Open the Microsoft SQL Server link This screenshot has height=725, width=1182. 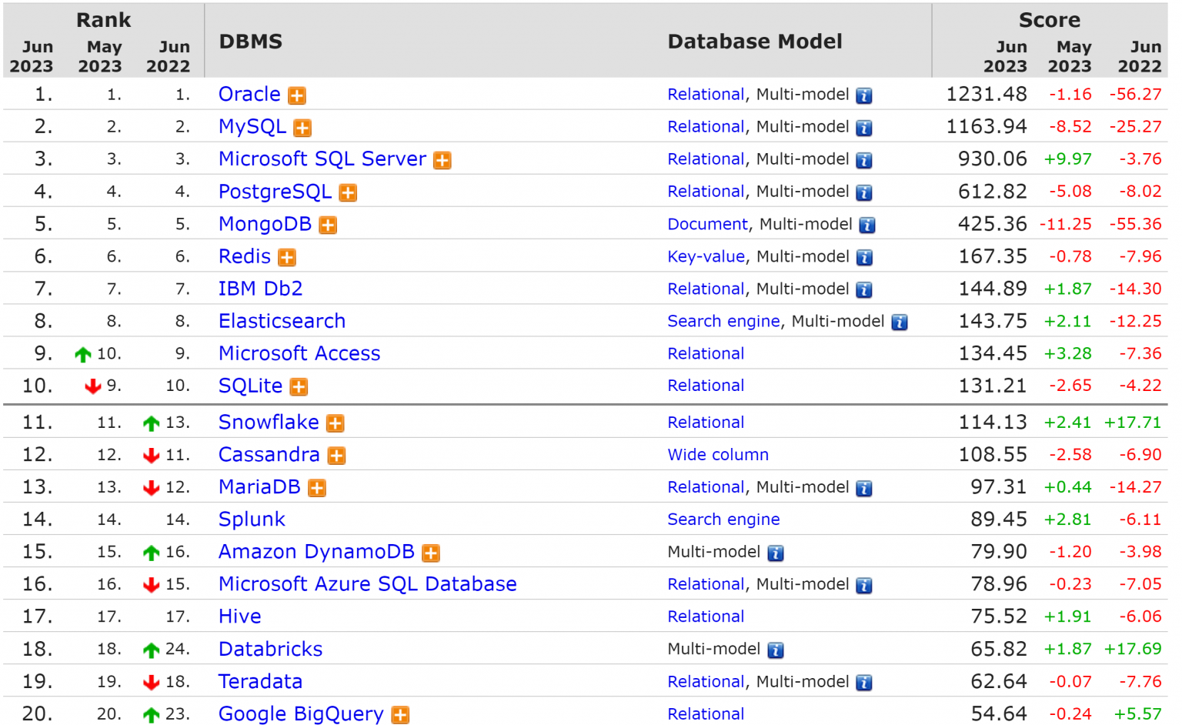pyautogui.click(x=322, y=159)
